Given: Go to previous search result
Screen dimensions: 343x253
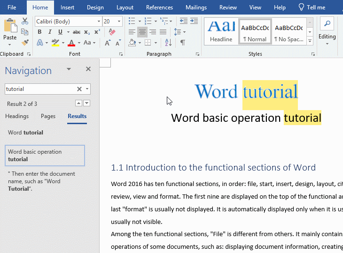Looking at the screenshot, I should point(78,103).
